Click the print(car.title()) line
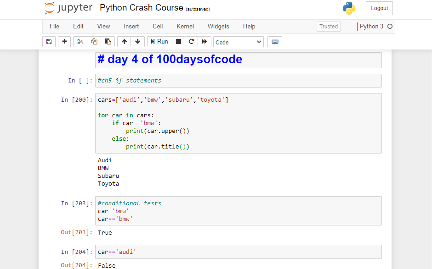This screenshot has height=269, width=432. coord(158,147)
